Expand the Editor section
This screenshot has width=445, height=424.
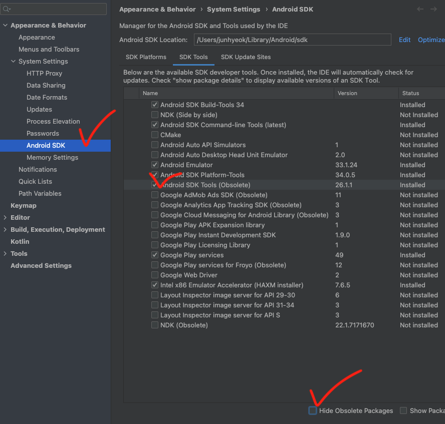(5, 217)
